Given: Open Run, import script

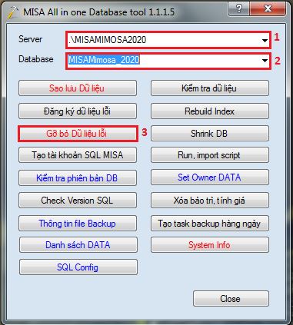Looking at the screenshot, I should [210, 155].
